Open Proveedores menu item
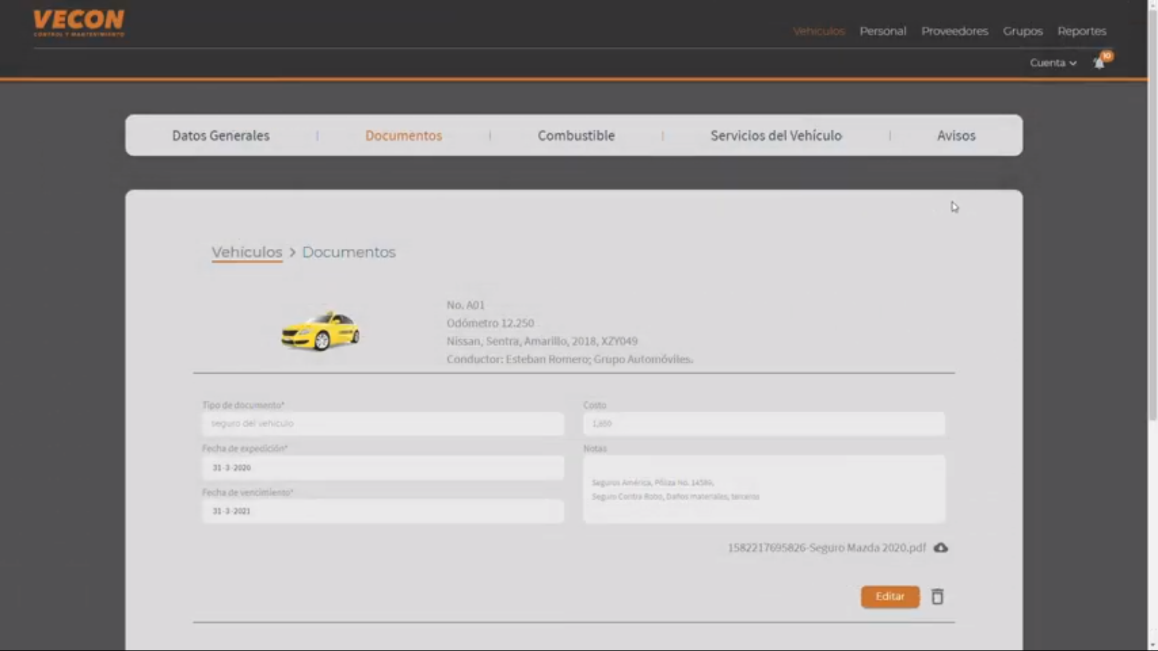Image resolution: width=1158 pixels, height=651 pixels. (x=954, y=31)
